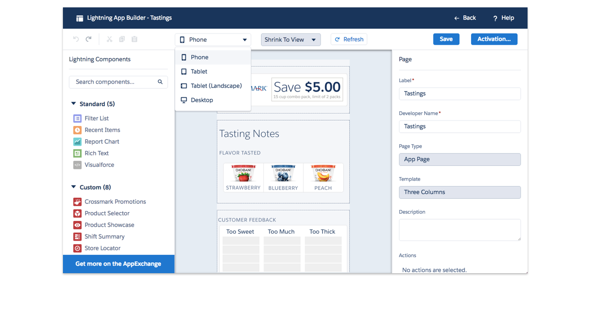The width and height of the screenshot is (590, 315).
Task: Select the Shift Summary component icon
Action: coord(77,237)
